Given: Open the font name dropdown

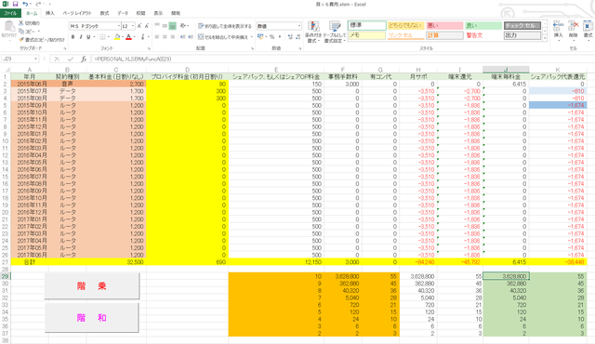Looking at the screenshot, I should tap(118, 26).
